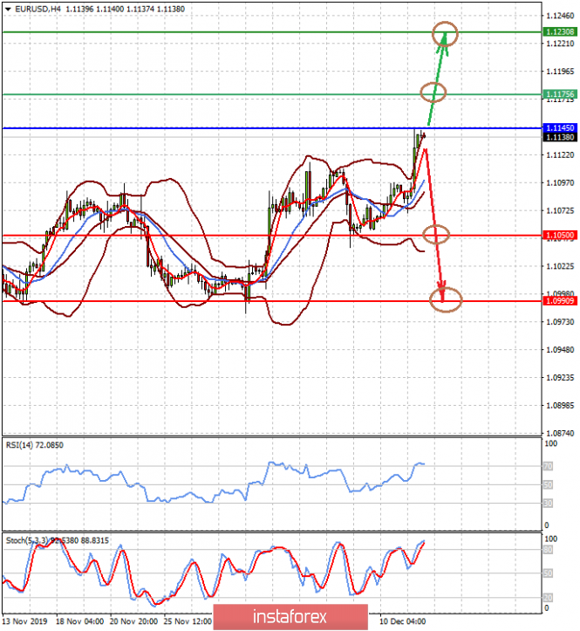Click the EURUSD,H4 chart title
This screenshot has width=580, height=631.
tap(37, 8)
